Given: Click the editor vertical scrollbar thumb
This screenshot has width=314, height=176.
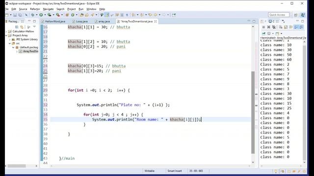Looking at the screenshot, I should click(253, 112).
